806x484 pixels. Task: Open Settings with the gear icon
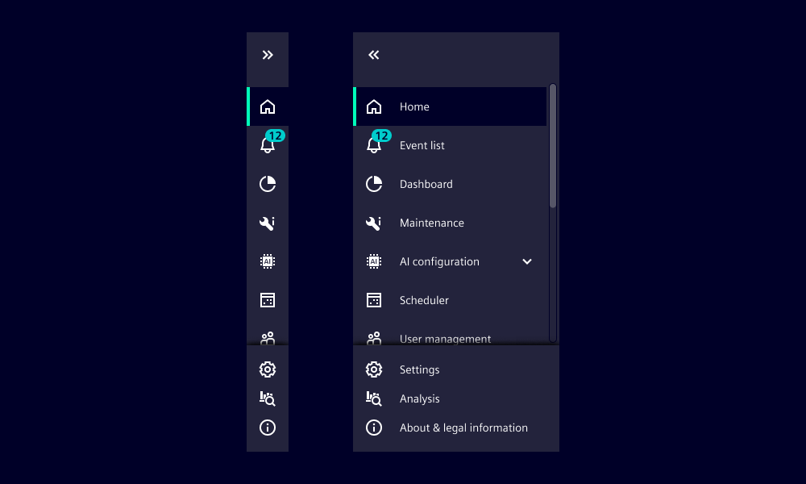[x=268, y=369]
